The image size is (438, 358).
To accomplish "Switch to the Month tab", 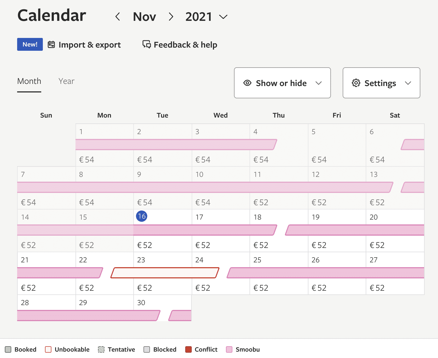I will 29,81.
